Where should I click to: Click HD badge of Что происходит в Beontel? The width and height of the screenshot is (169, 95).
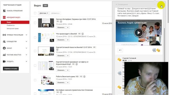(x=79, y=34)
